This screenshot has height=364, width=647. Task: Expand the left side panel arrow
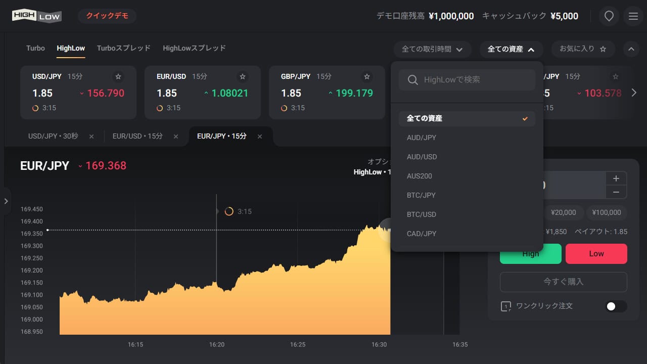(x=6, y=201)
